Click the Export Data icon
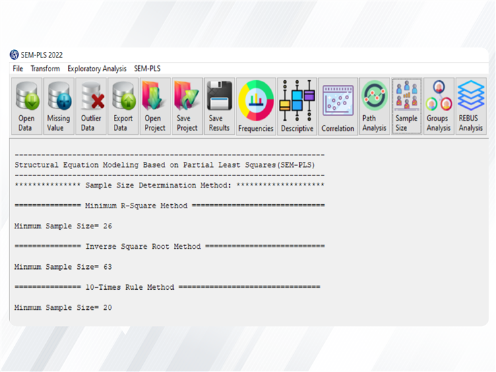Viewport: 496px width, 372px height. (x=123, y=106)
